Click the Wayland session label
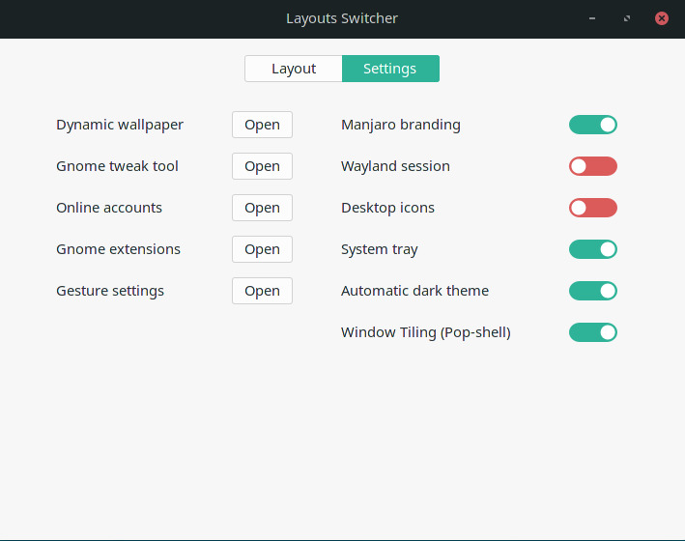This screenshot has height=541, width=685. 395,166
